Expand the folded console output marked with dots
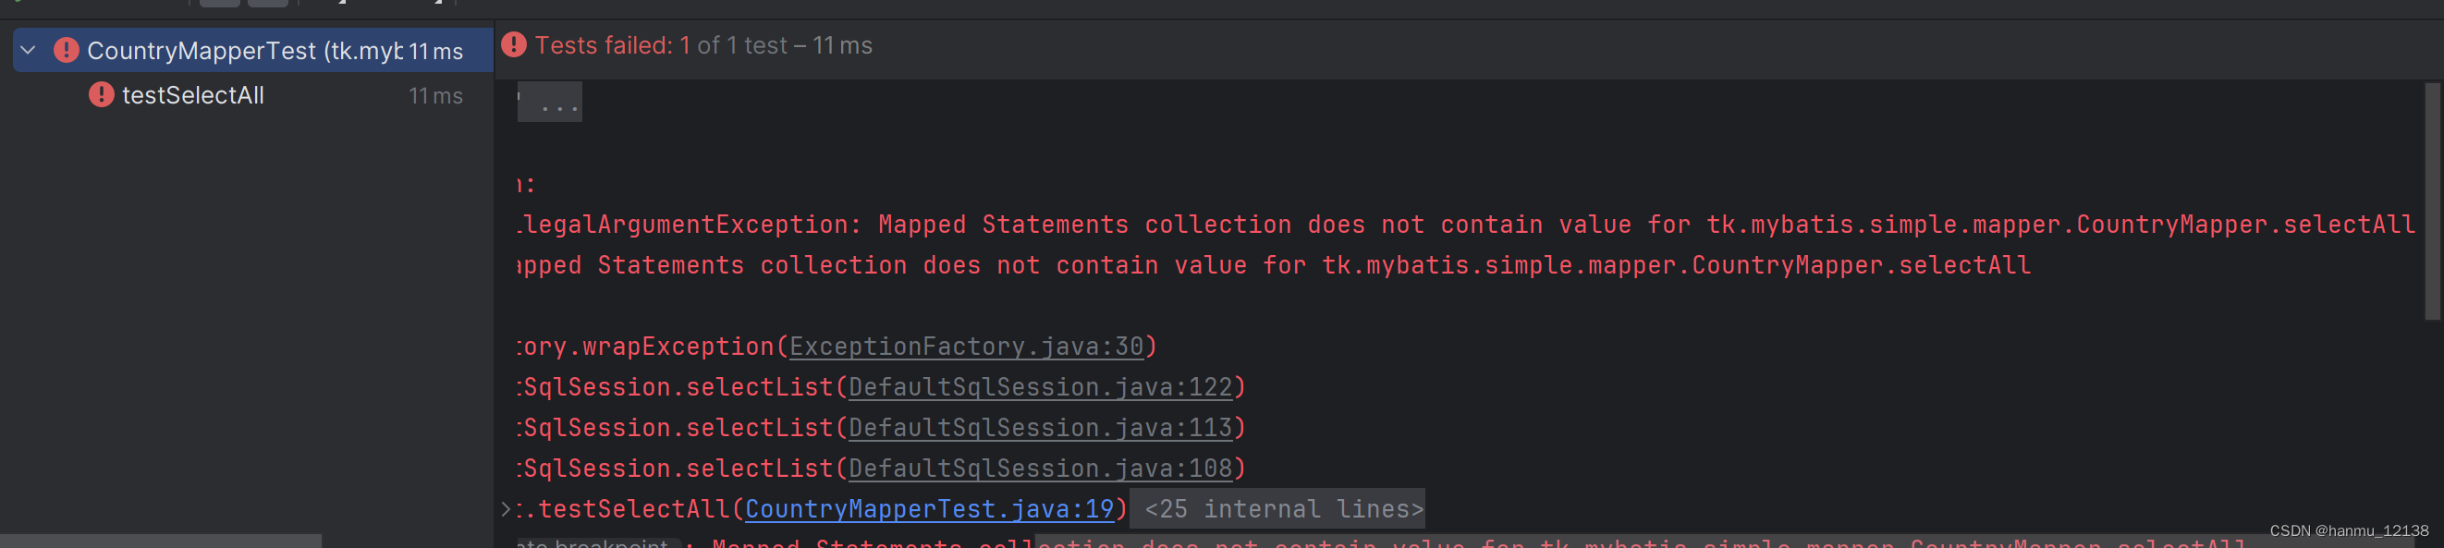 click(550, 102)
